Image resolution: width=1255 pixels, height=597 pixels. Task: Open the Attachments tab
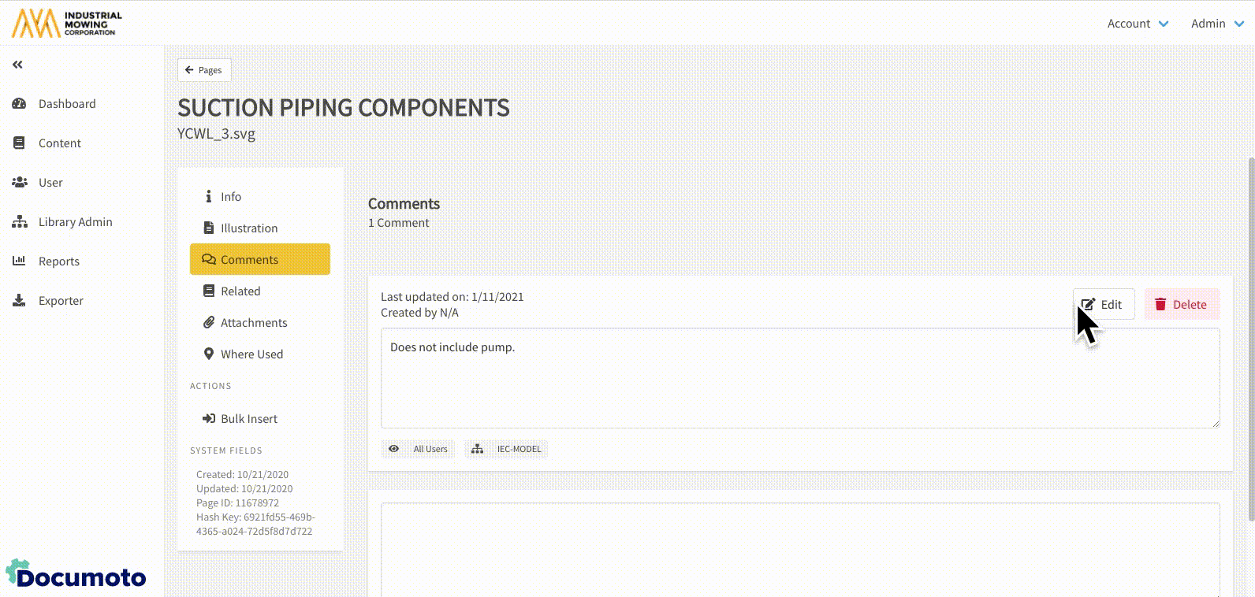tap(253, 323)
